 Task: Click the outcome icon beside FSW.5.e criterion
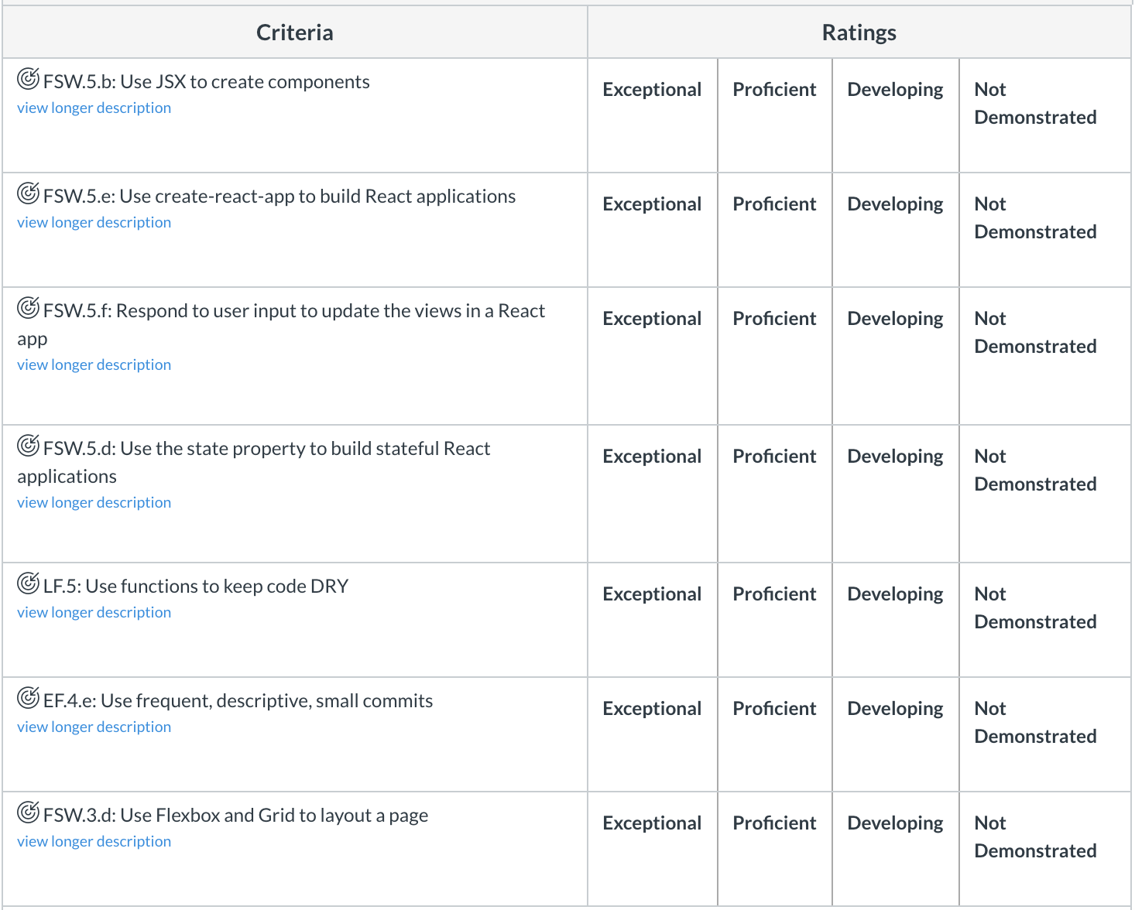tap(28, 193)
